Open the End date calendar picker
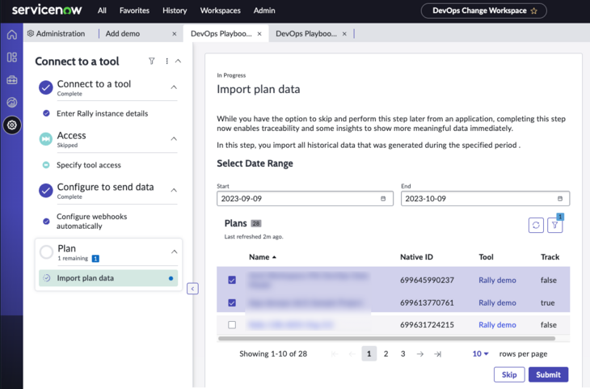 pos(560,198)
